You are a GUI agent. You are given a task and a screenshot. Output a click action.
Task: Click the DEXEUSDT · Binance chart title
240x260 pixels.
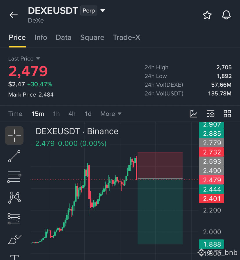pos(77,131)
